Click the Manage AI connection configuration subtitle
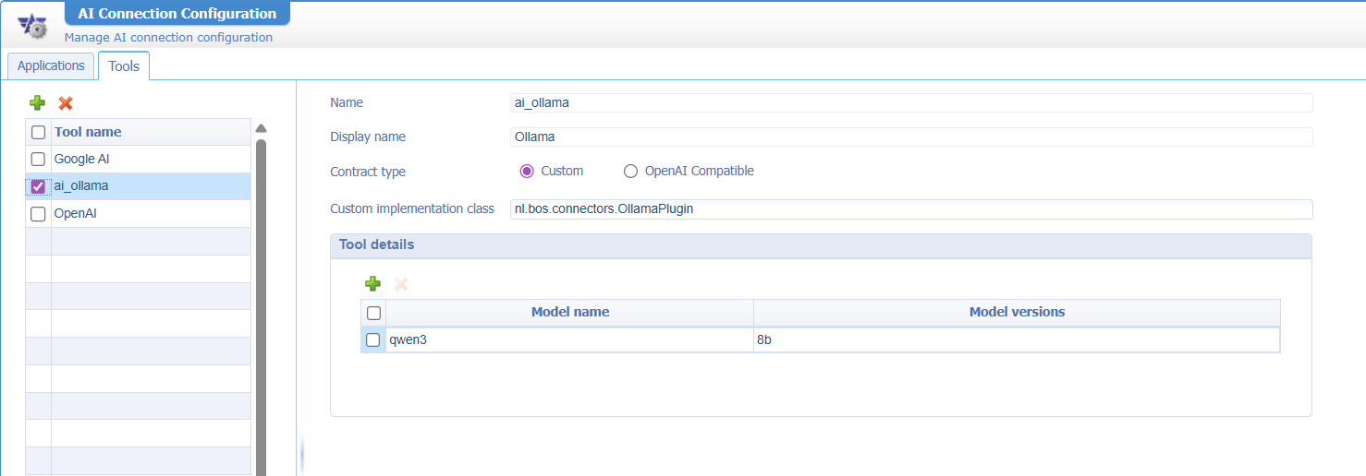Screen dimensions: 1366x476 tap(168, 38)
